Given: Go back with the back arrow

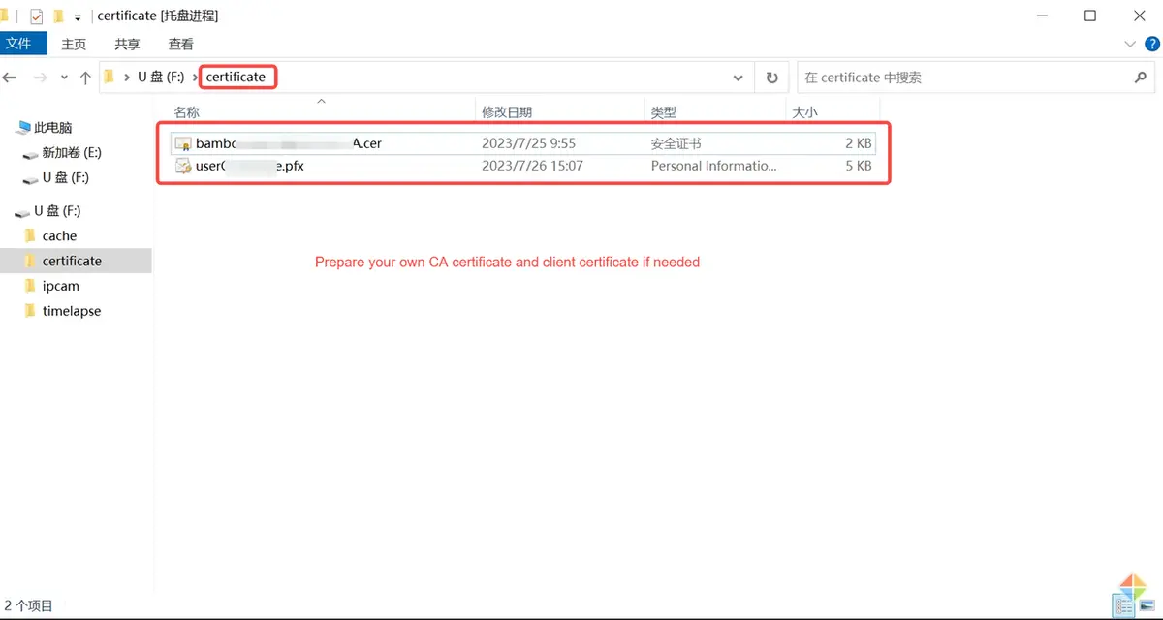Looking at the screenshot, I should click(10, 77).
